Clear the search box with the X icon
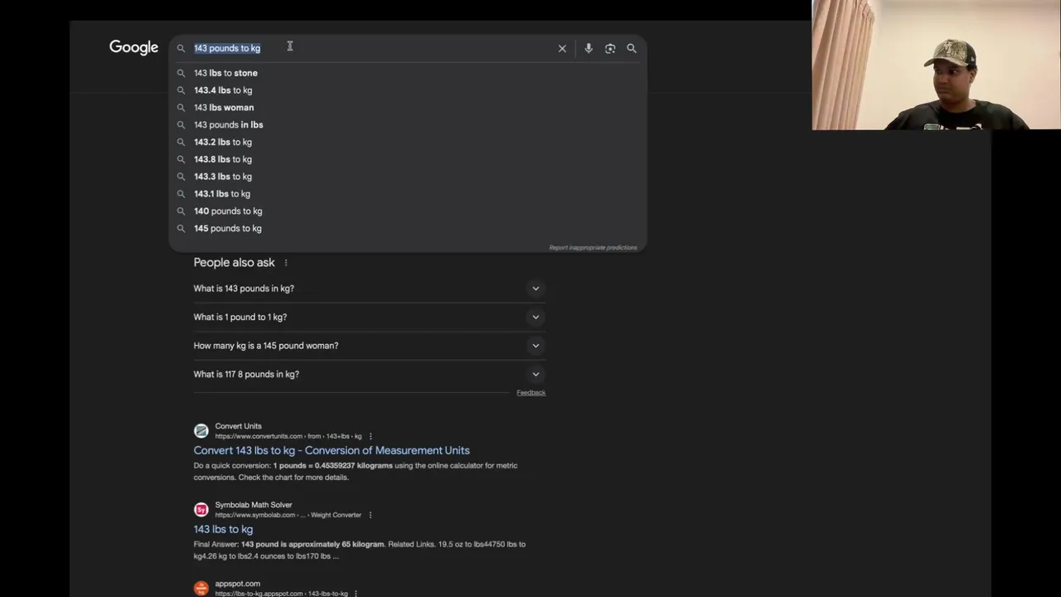 (x=562, y=48)
